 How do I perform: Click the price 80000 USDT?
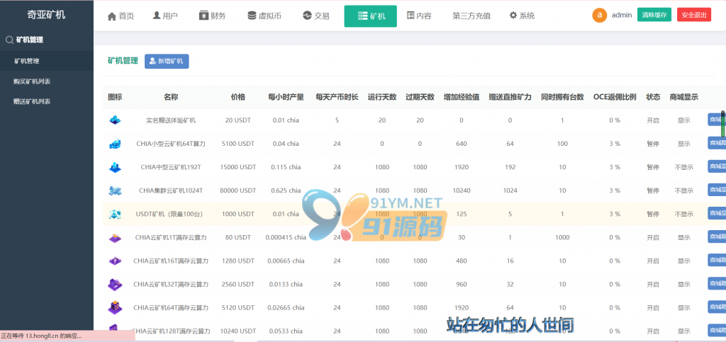coord(238,190)
